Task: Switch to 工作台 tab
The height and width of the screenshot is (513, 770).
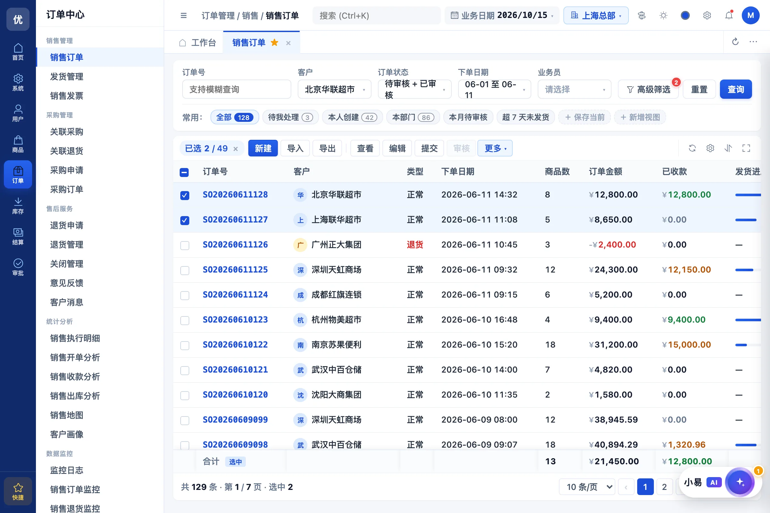Action: 198,43
